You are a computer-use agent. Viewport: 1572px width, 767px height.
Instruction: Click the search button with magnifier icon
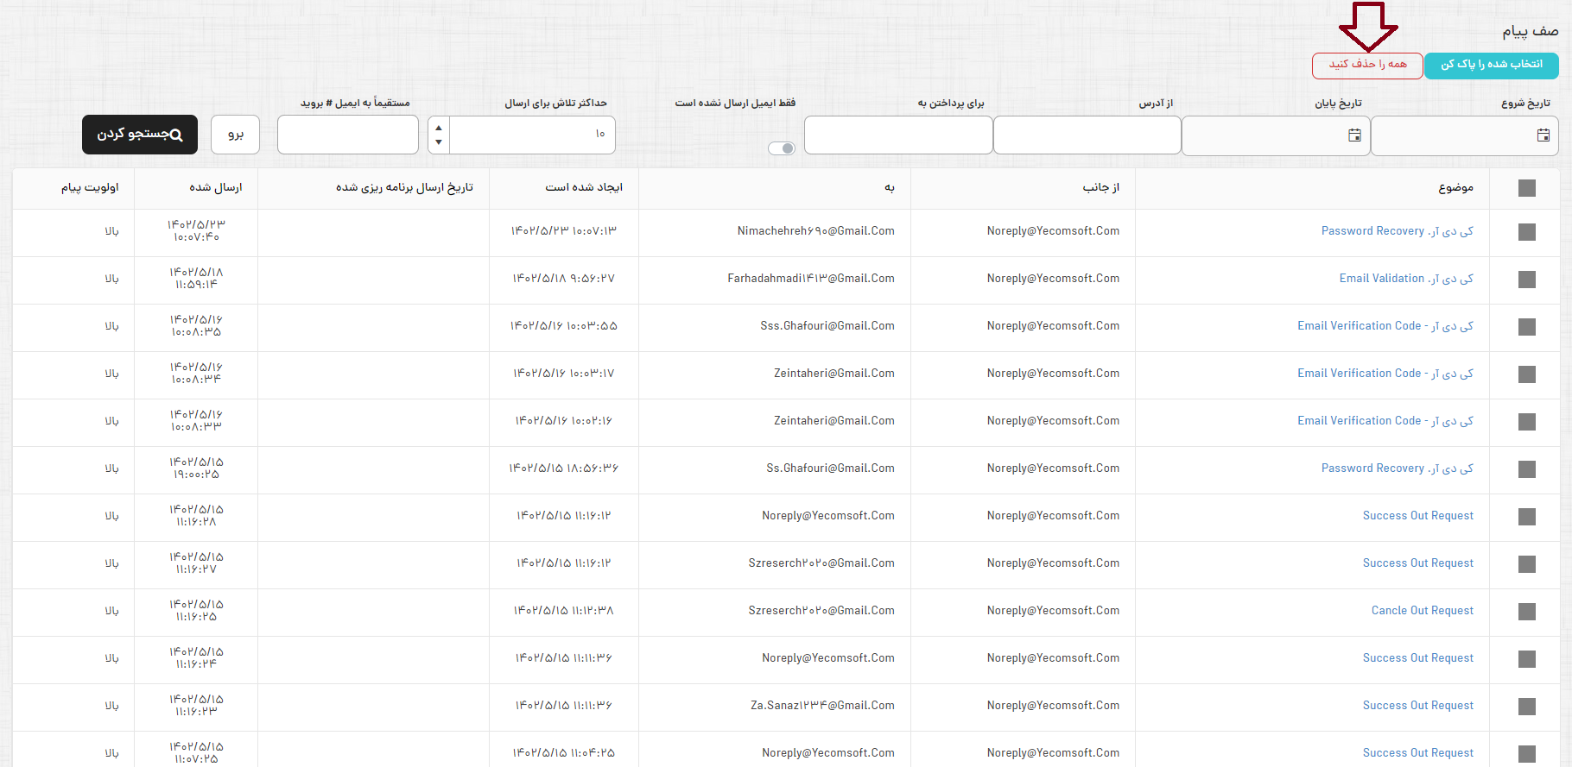140,135
